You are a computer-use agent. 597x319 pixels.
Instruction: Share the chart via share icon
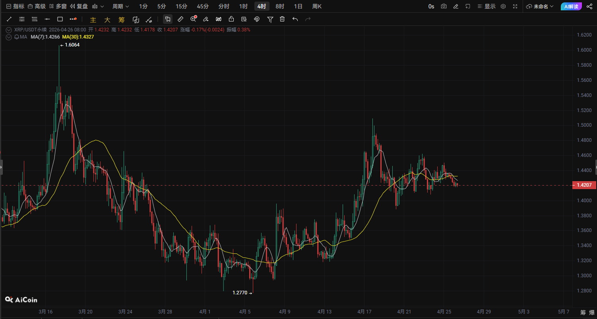(x=589, y=6)
